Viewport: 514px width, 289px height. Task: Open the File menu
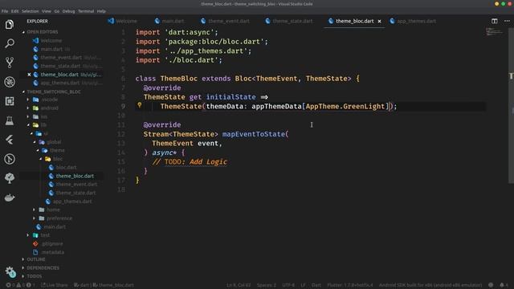pos(5,11)
